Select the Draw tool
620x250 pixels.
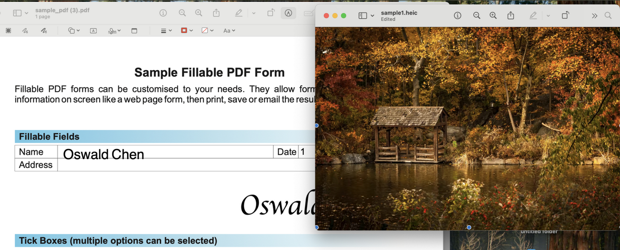[x=44, y=31]
